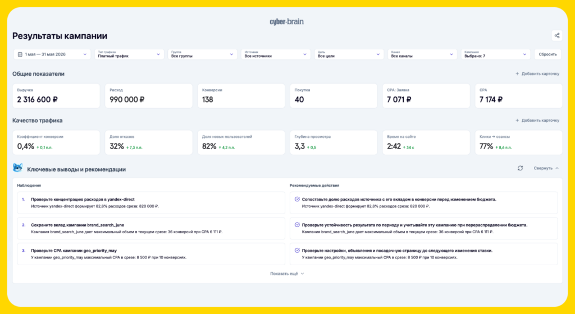Open Тип трафика dropdown
Viewport: 575px width, 314px height.
click(129, 54)
